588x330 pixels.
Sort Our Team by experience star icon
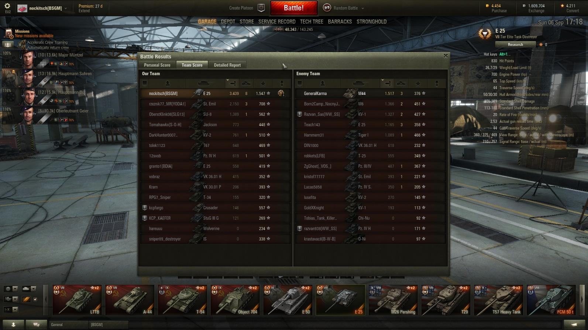tap(263, 84)
